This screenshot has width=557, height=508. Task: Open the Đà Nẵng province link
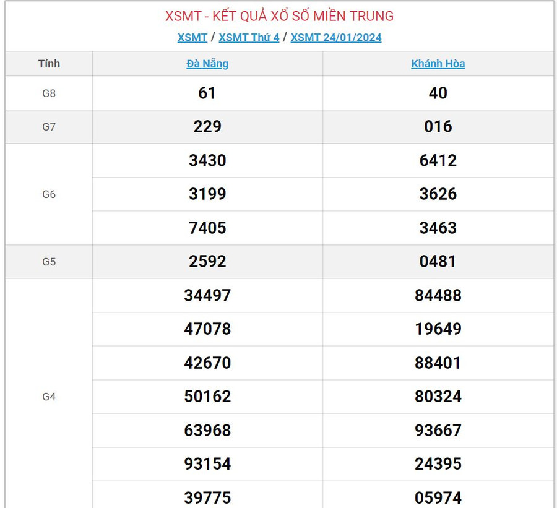207,64
